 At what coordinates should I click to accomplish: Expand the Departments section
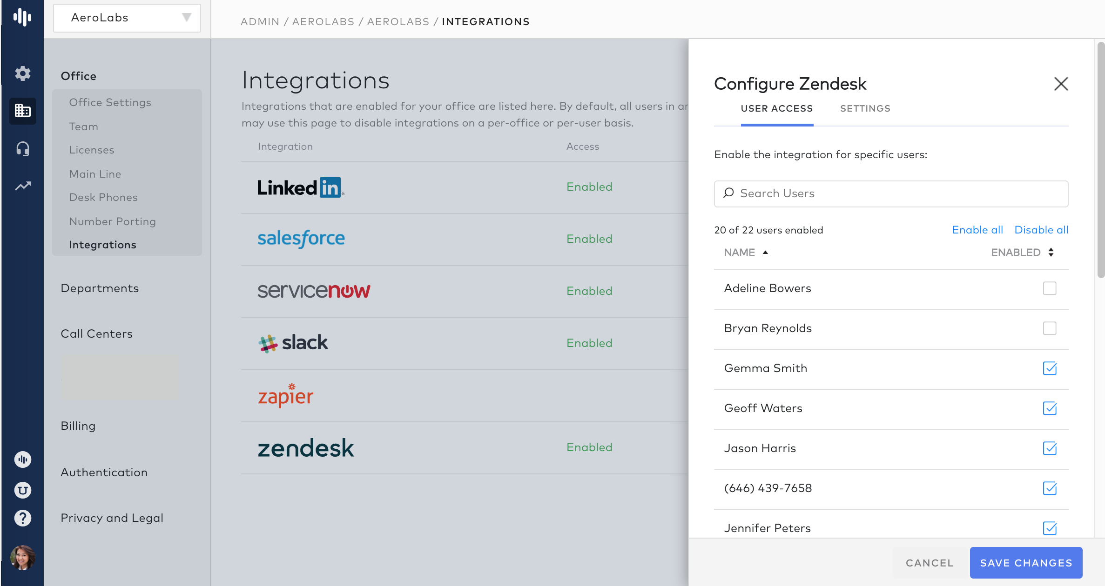pos(100,288)
